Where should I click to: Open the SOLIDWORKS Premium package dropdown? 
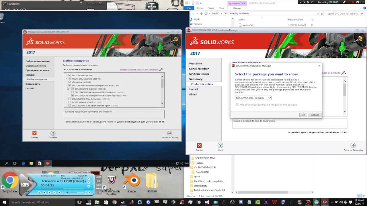tap(253, 98)
